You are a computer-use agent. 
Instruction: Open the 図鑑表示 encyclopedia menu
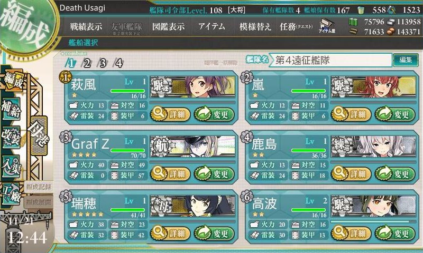tap(168, 26)
